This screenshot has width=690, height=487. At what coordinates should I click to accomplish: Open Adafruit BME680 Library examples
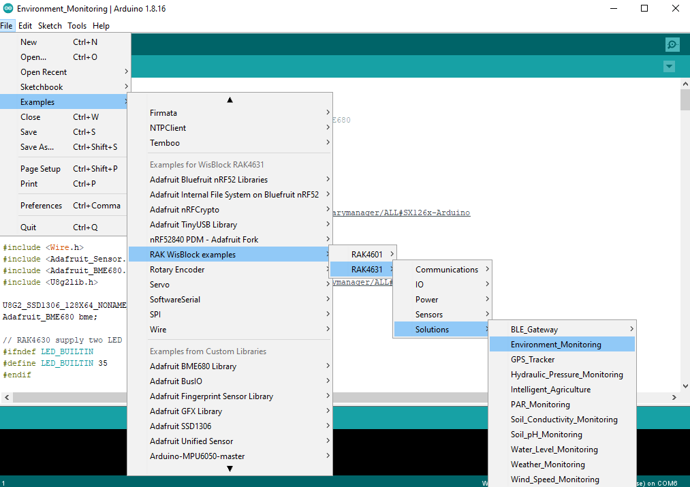pos(193,366)
